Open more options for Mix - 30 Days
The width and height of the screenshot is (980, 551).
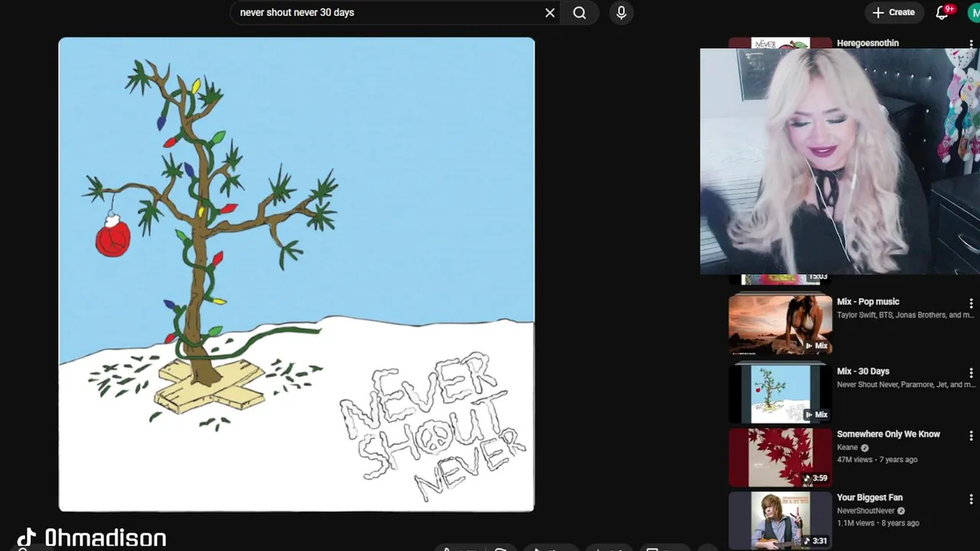971,373
